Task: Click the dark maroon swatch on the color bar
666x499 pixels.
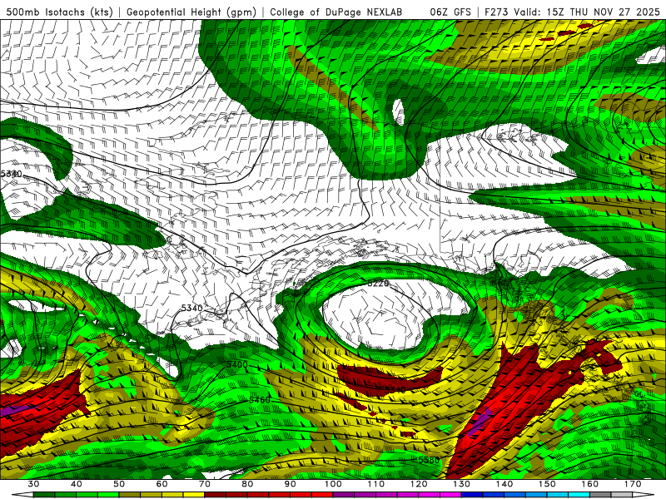Action: [x=215, y=494]
